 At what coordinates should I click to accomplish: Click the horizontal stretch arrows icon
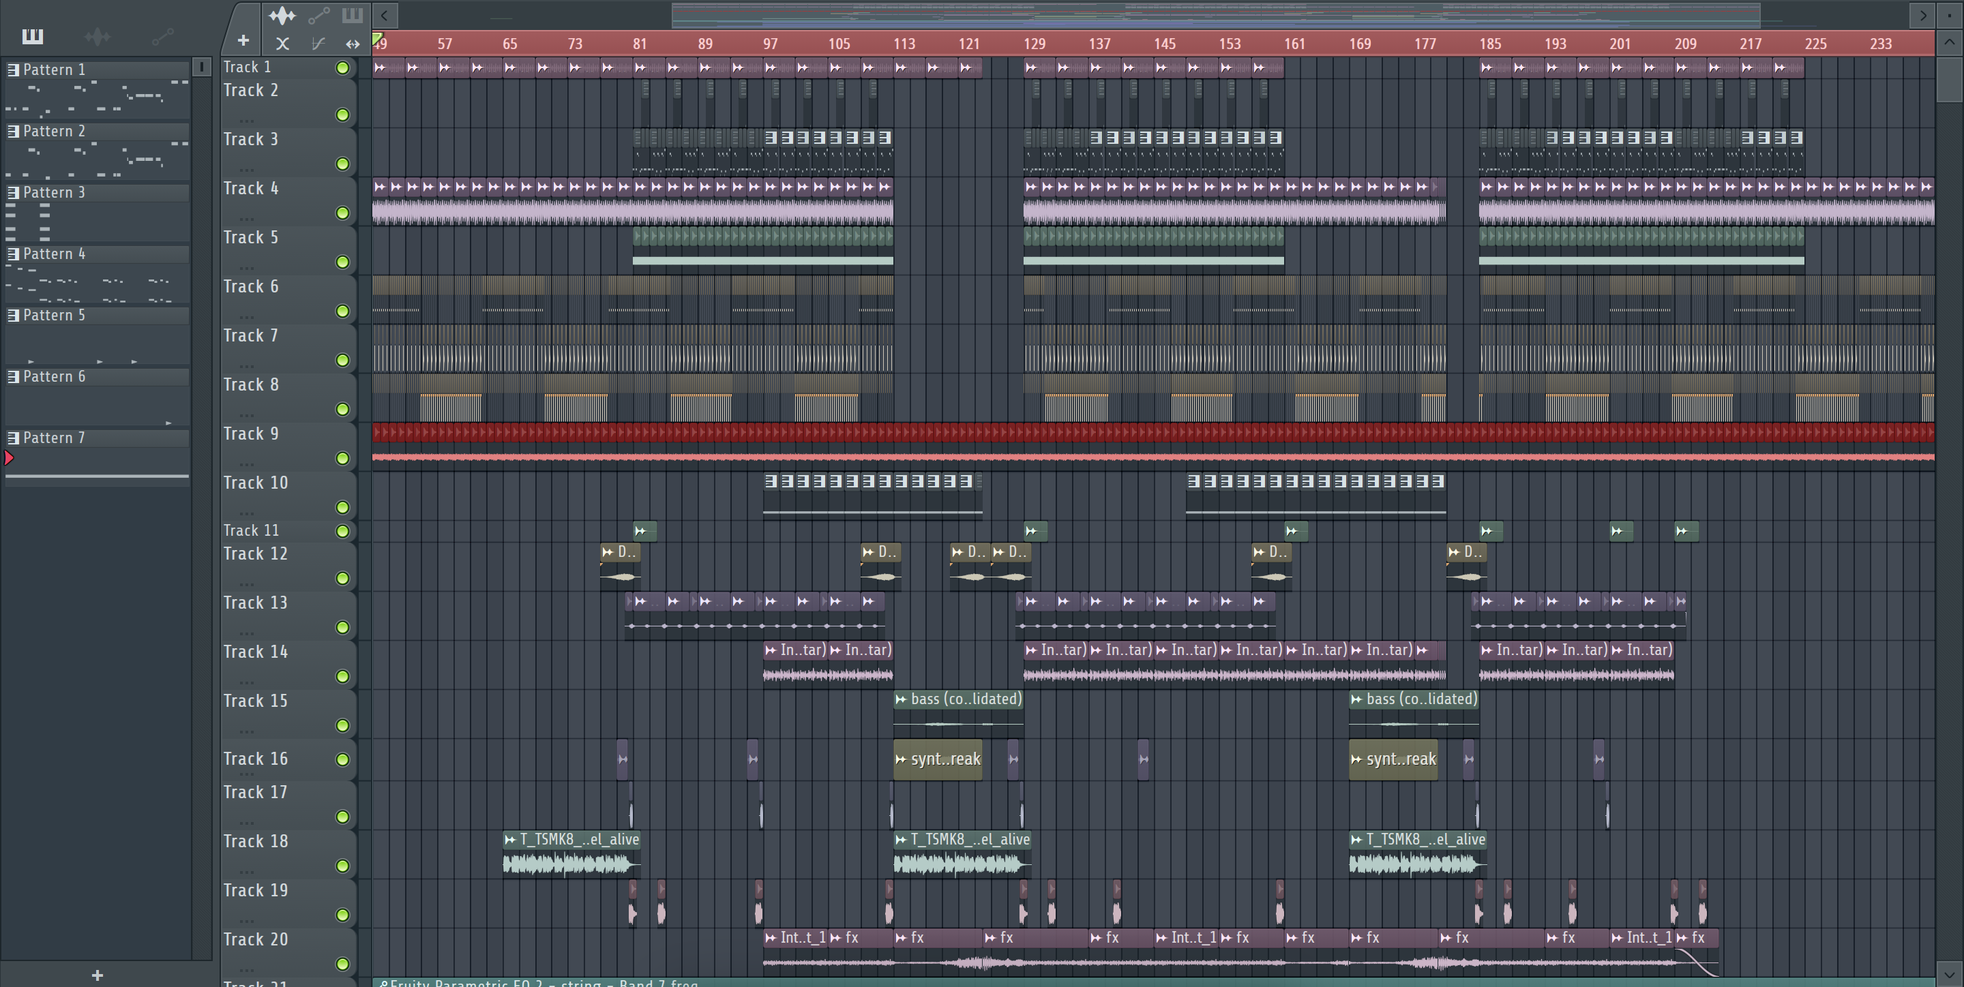pos(353,44)
